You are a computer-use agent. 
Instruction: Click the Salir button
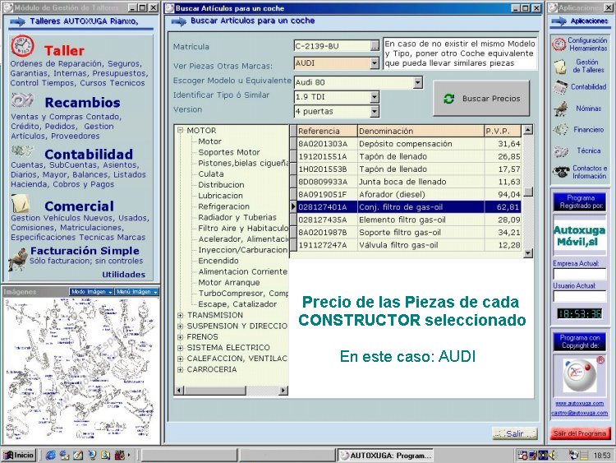(x=514, y=433)
